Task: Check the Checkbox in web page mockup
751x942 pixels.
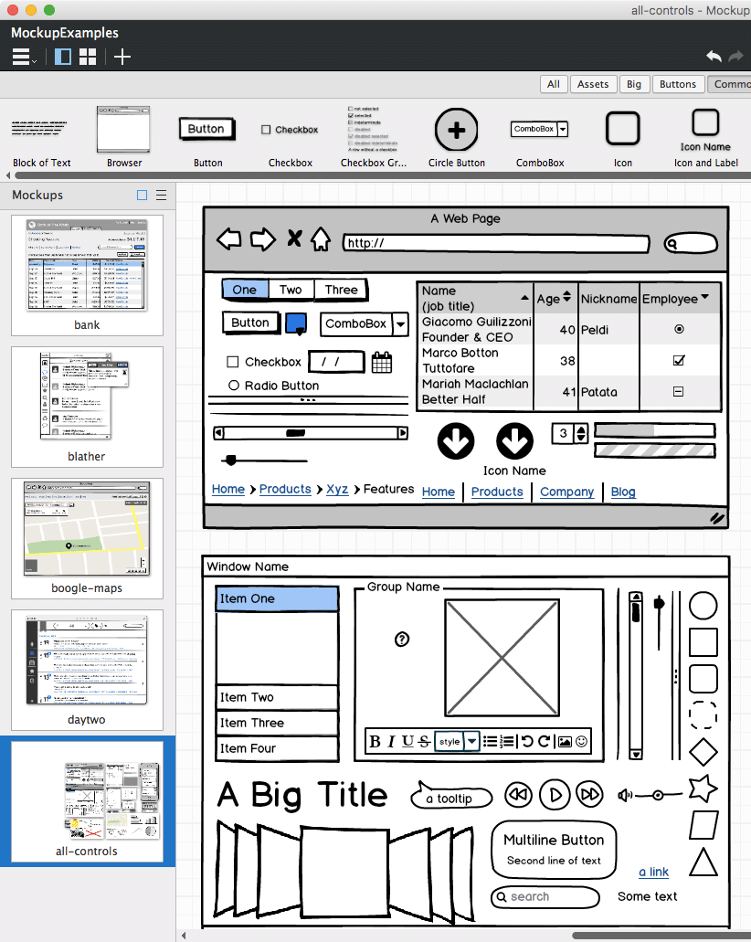Action: pos(232,362)
